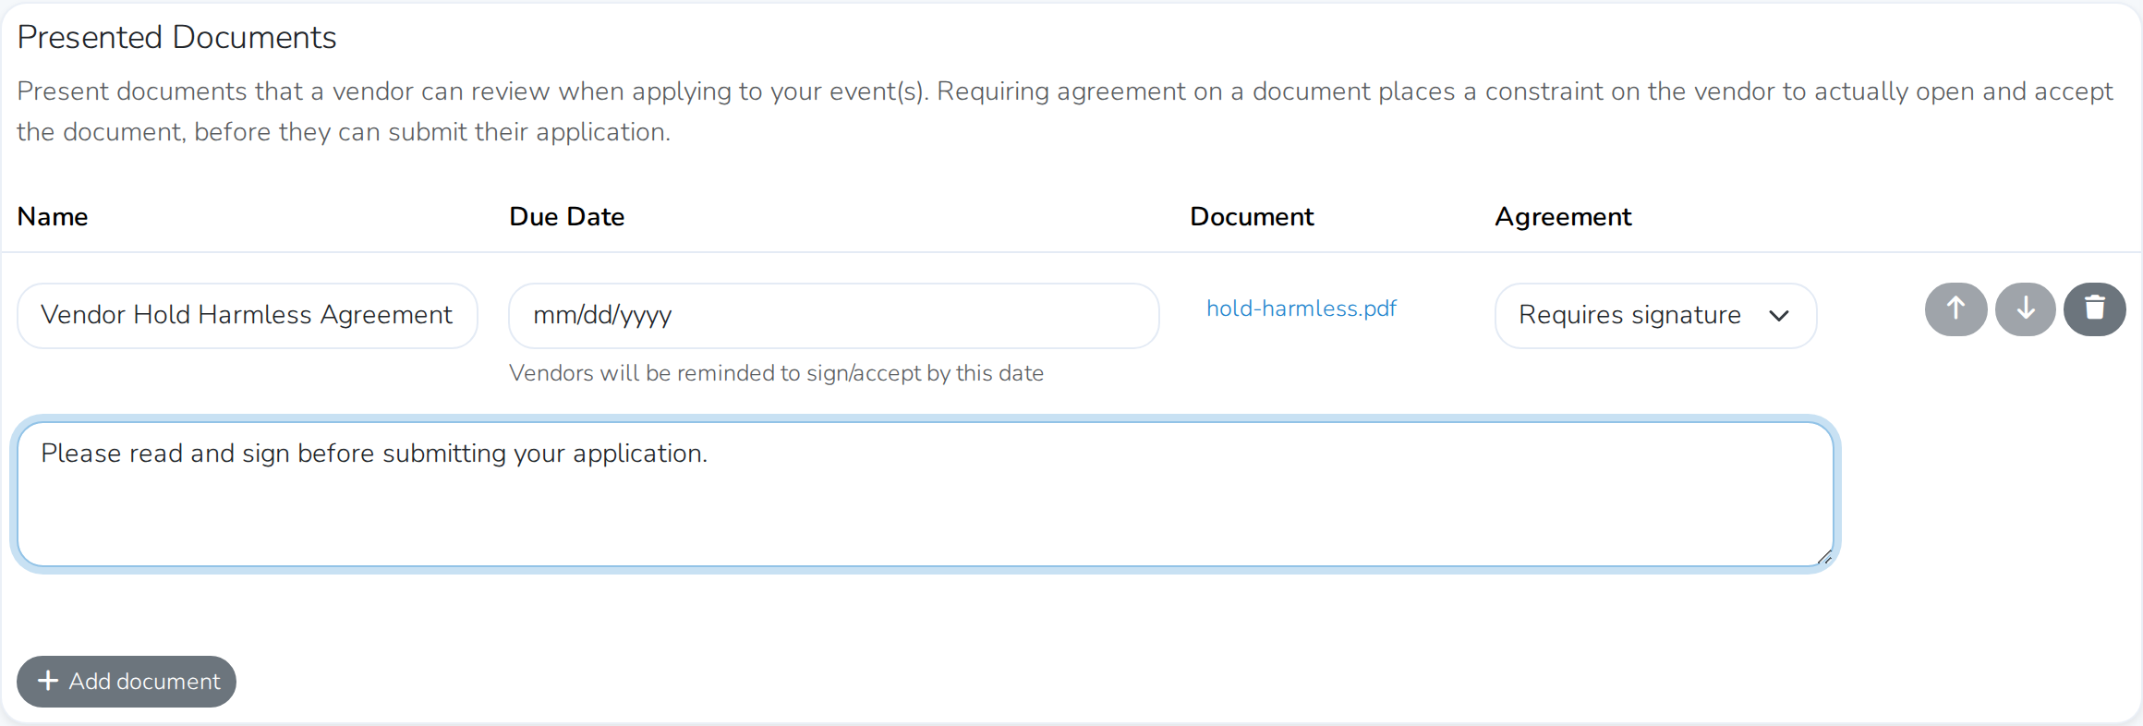Image resolution: width=2143 pixels, height=726 pixels.
Task: Click the Presented Documents heading
Action: [x=176, y=37]
